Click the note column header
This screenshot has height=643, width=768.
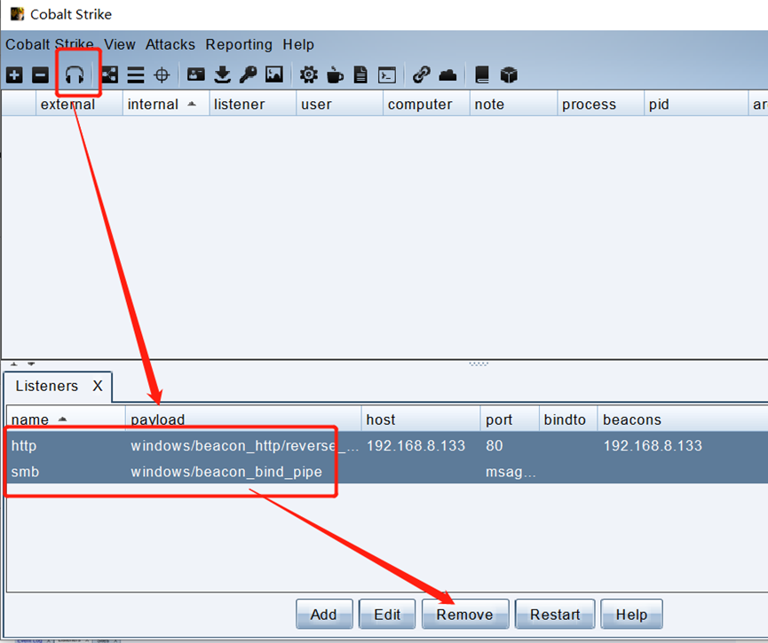(x=513, y=104)
